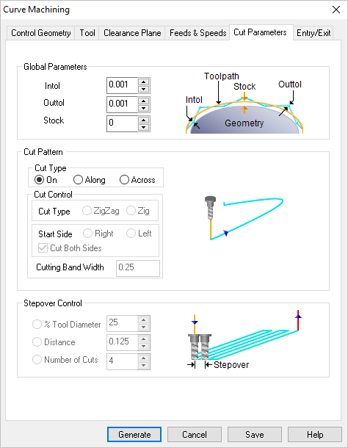Click the Distance value field
This screenshot has width=348, height=448.
(x=123, y=342)
